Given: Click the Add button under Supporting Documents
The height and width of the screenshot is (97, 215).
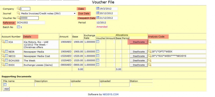Looking at the screenshot, I should (x=6, y=89).
